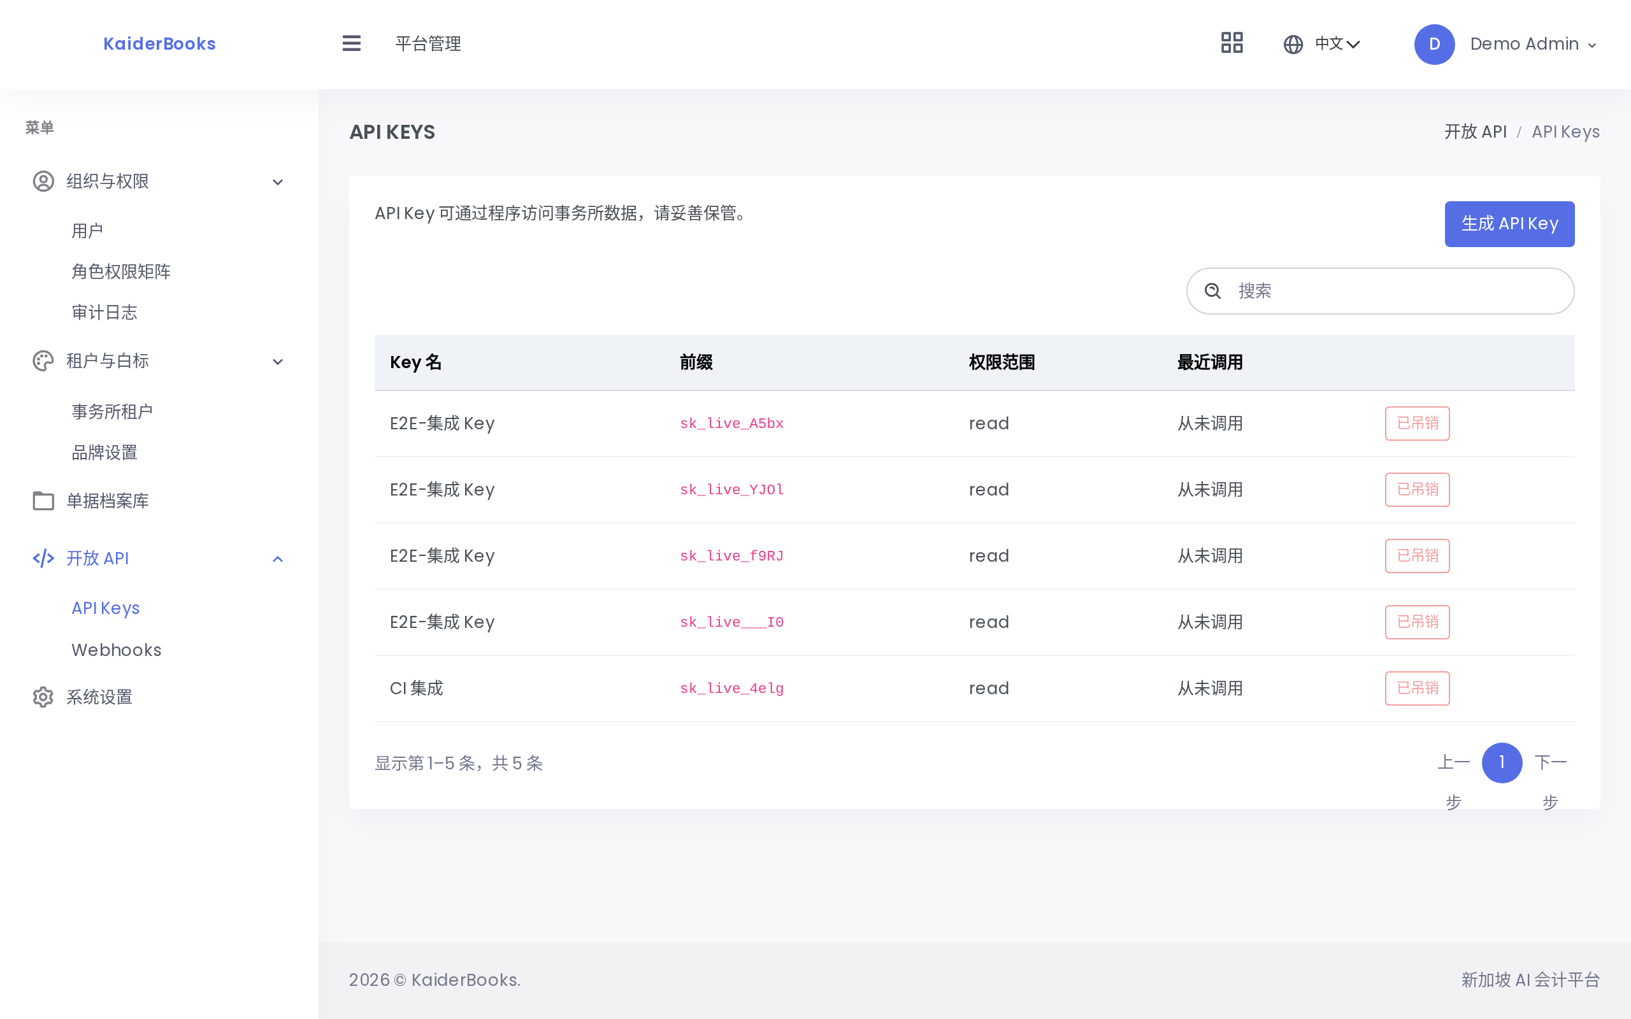The width and height of the screenshot is (1631, 1019).
Task: Click the search magnifier icon
Action: coord(1212,291)
